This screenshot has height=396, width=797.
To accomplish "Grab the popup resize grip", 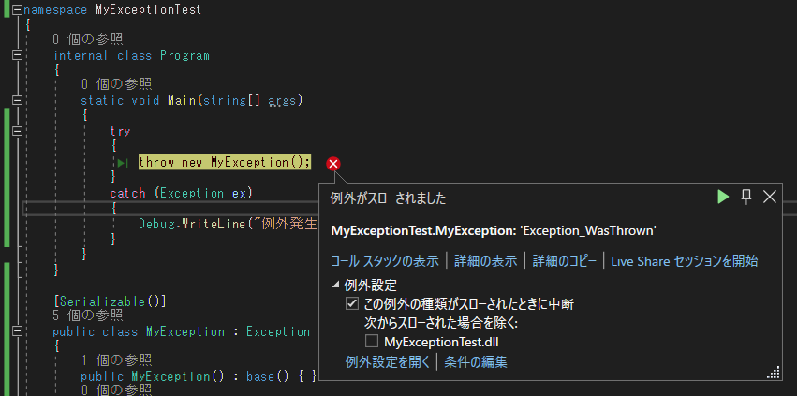I will (x=773, y=373).
